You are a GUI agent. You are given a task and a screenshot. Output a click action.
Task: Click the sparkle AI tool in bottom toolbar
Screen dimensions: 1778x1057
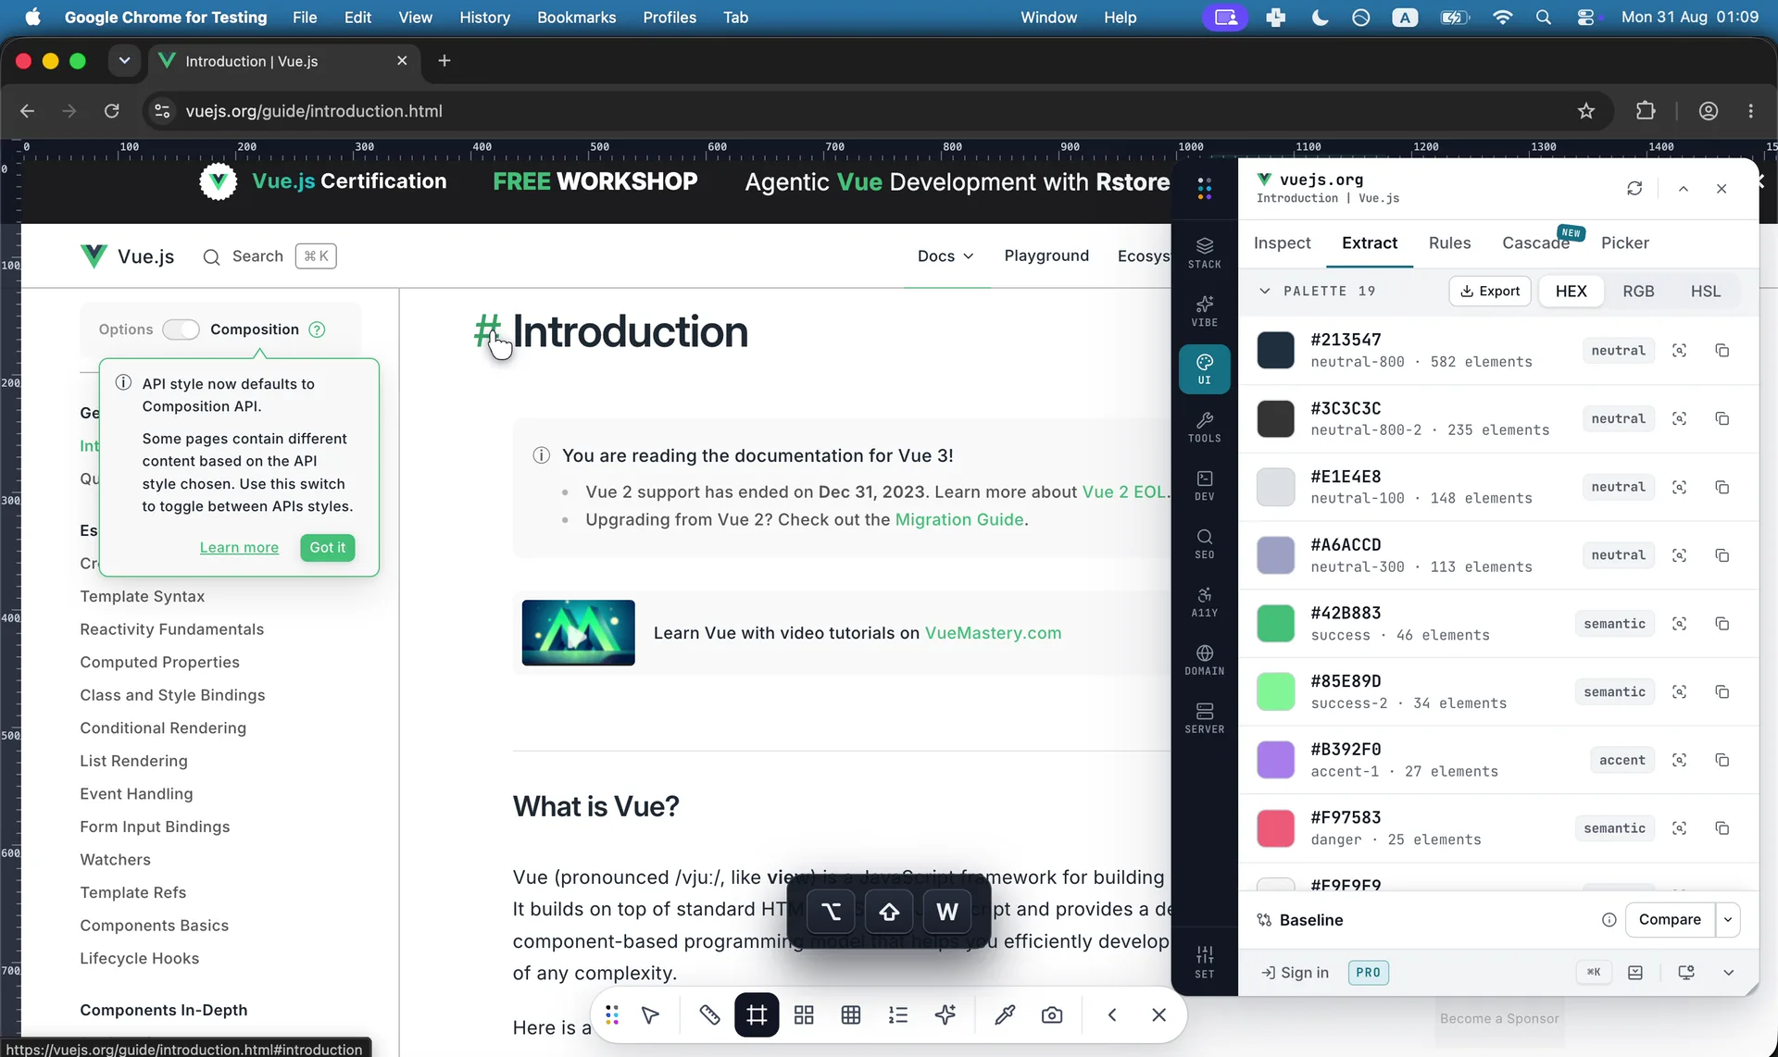[945, 1015]
